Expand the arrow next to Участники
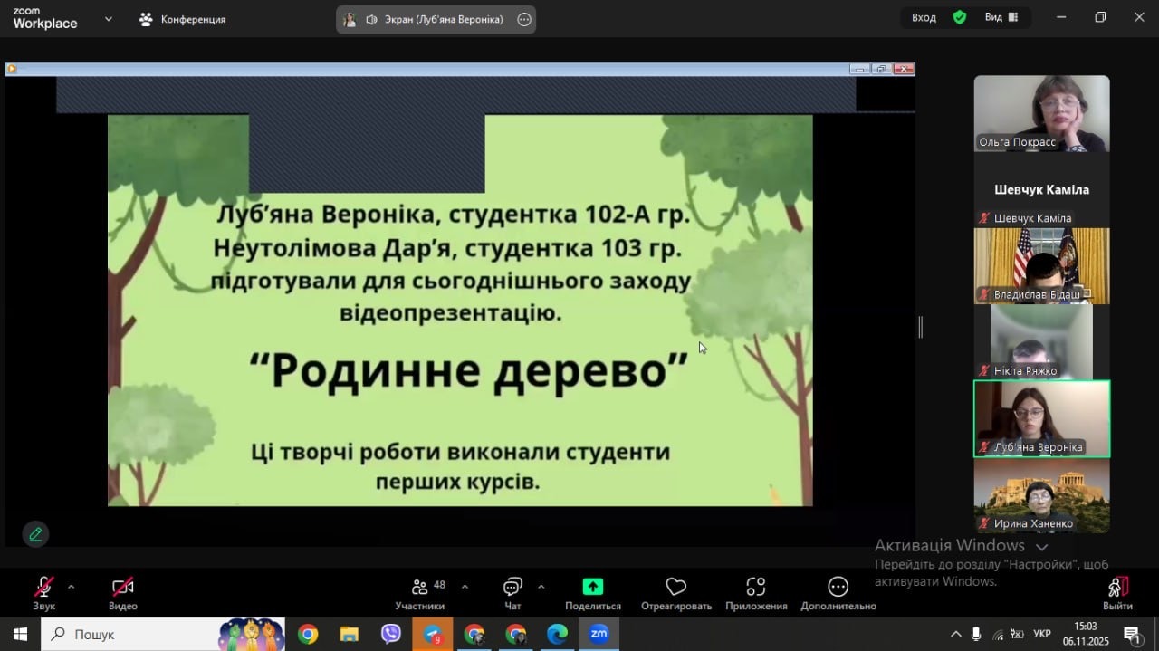The image size is (1159, 651). click(x=465, y=586)
